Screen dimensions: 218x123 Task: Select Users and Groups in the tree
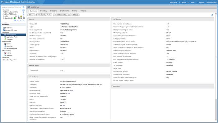tap(11, 30)
